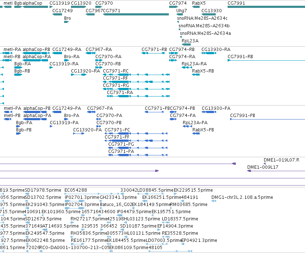Open transcript CG7970-RA
The image size is (305, 253).
[108, 57]
